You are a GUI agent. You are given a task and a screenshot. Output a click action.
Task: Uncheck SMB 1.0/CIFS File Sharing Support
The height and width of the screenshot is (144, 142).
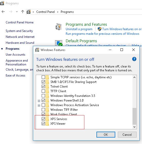click(43, 82)
